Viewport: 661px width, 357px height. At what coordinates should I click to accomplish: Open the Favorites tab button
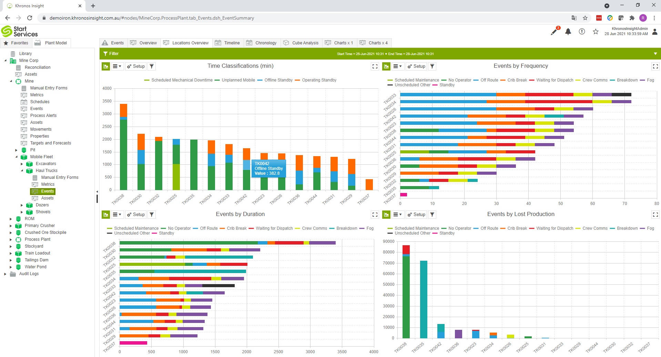(x=16, y=43)
